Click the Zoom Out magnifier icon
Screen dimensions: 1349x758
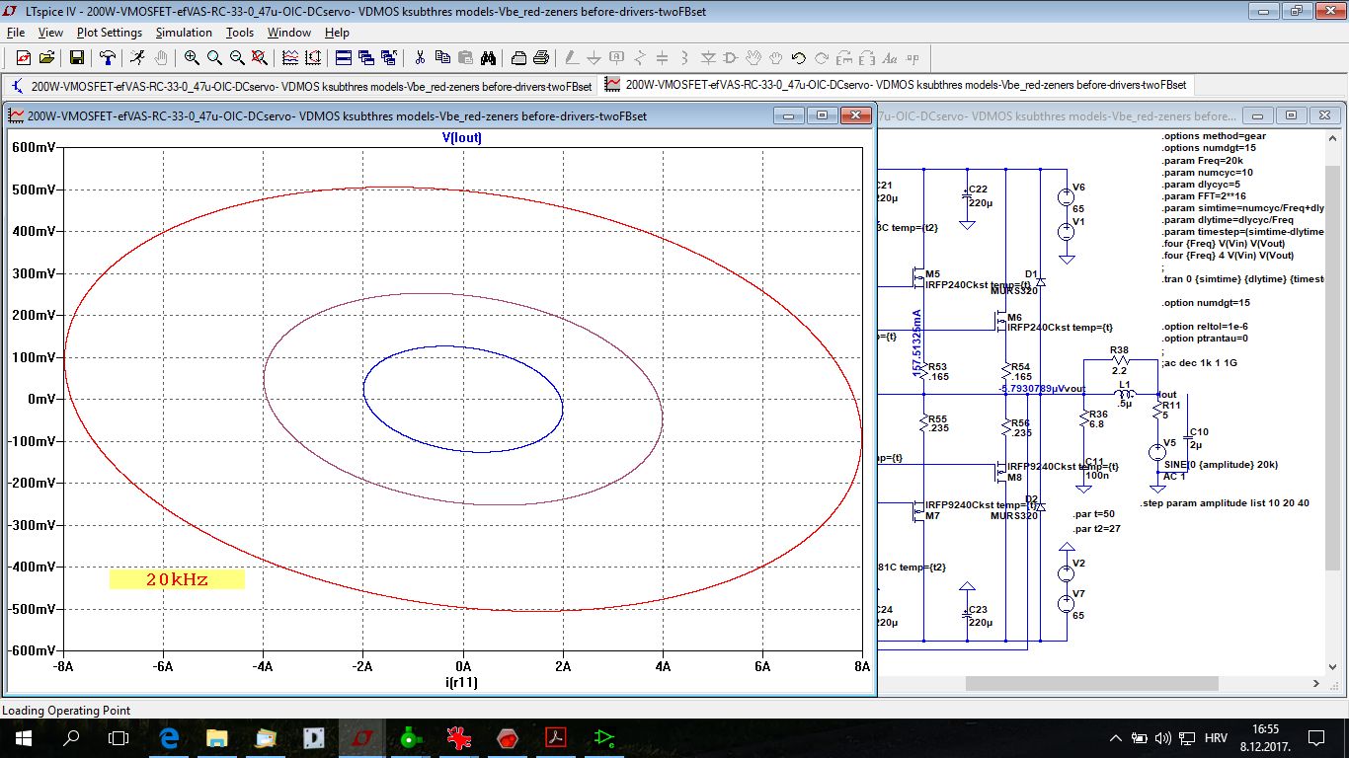pos(237,57)
